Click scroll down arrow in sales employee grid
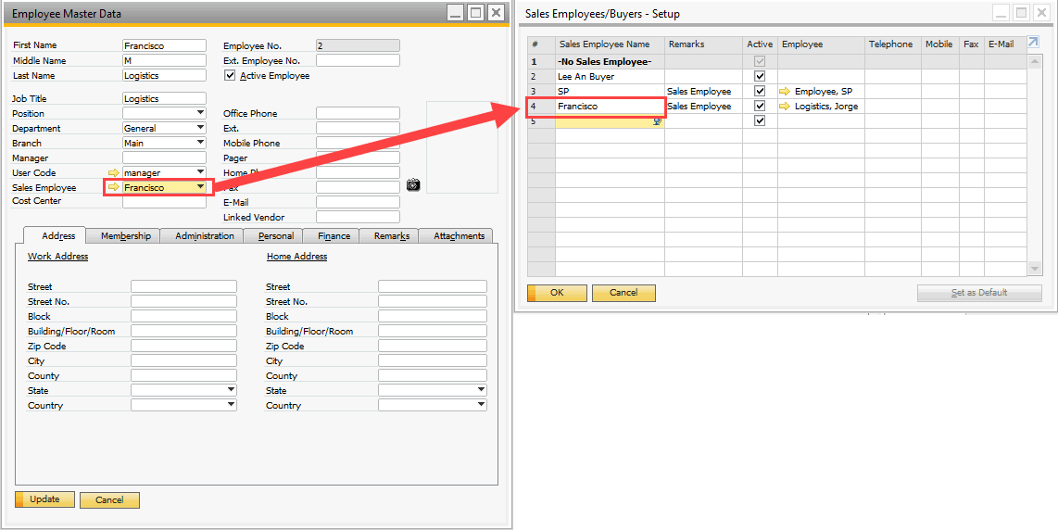This screenshot has height=530, width=1058. click(x=1035, y=269)
